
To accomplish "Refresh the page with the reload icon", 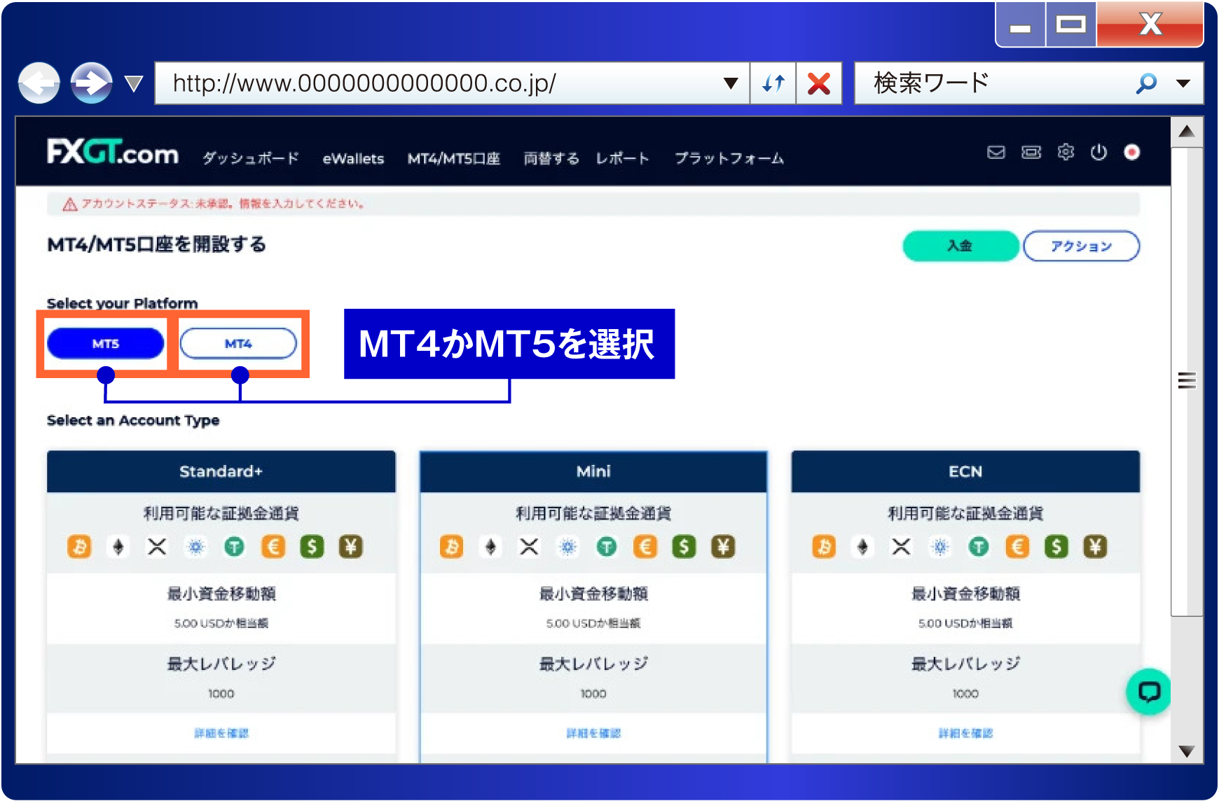I will (773, 83).
